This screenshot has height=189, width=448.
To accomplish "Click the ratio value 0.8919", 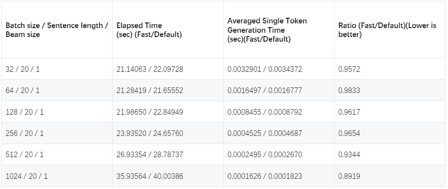I will click(349, 176).
